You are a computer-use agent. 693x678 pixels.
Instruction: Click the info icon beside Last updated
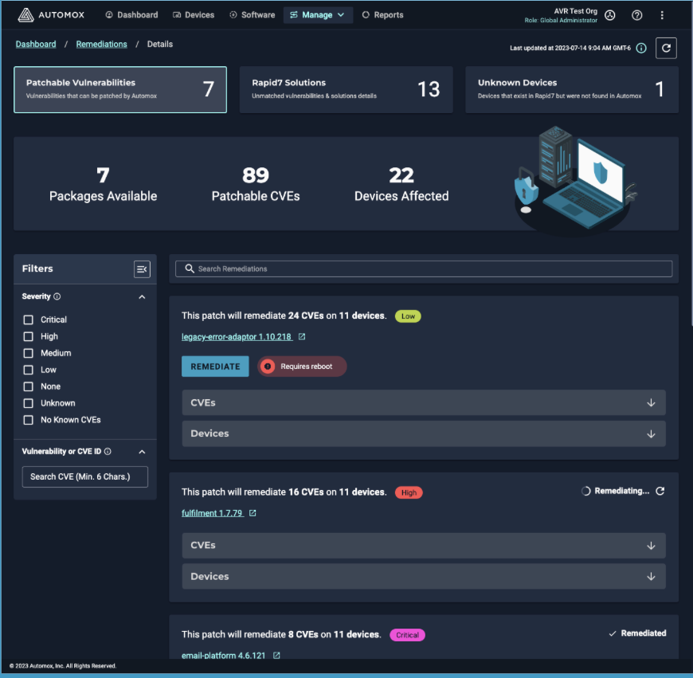(641, 48)
